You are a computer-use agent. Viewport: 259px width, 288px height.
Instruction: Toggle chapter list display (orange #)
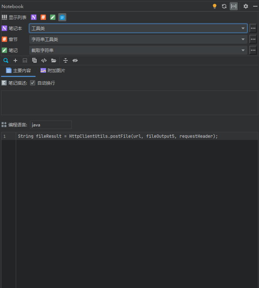pos(43,17)
